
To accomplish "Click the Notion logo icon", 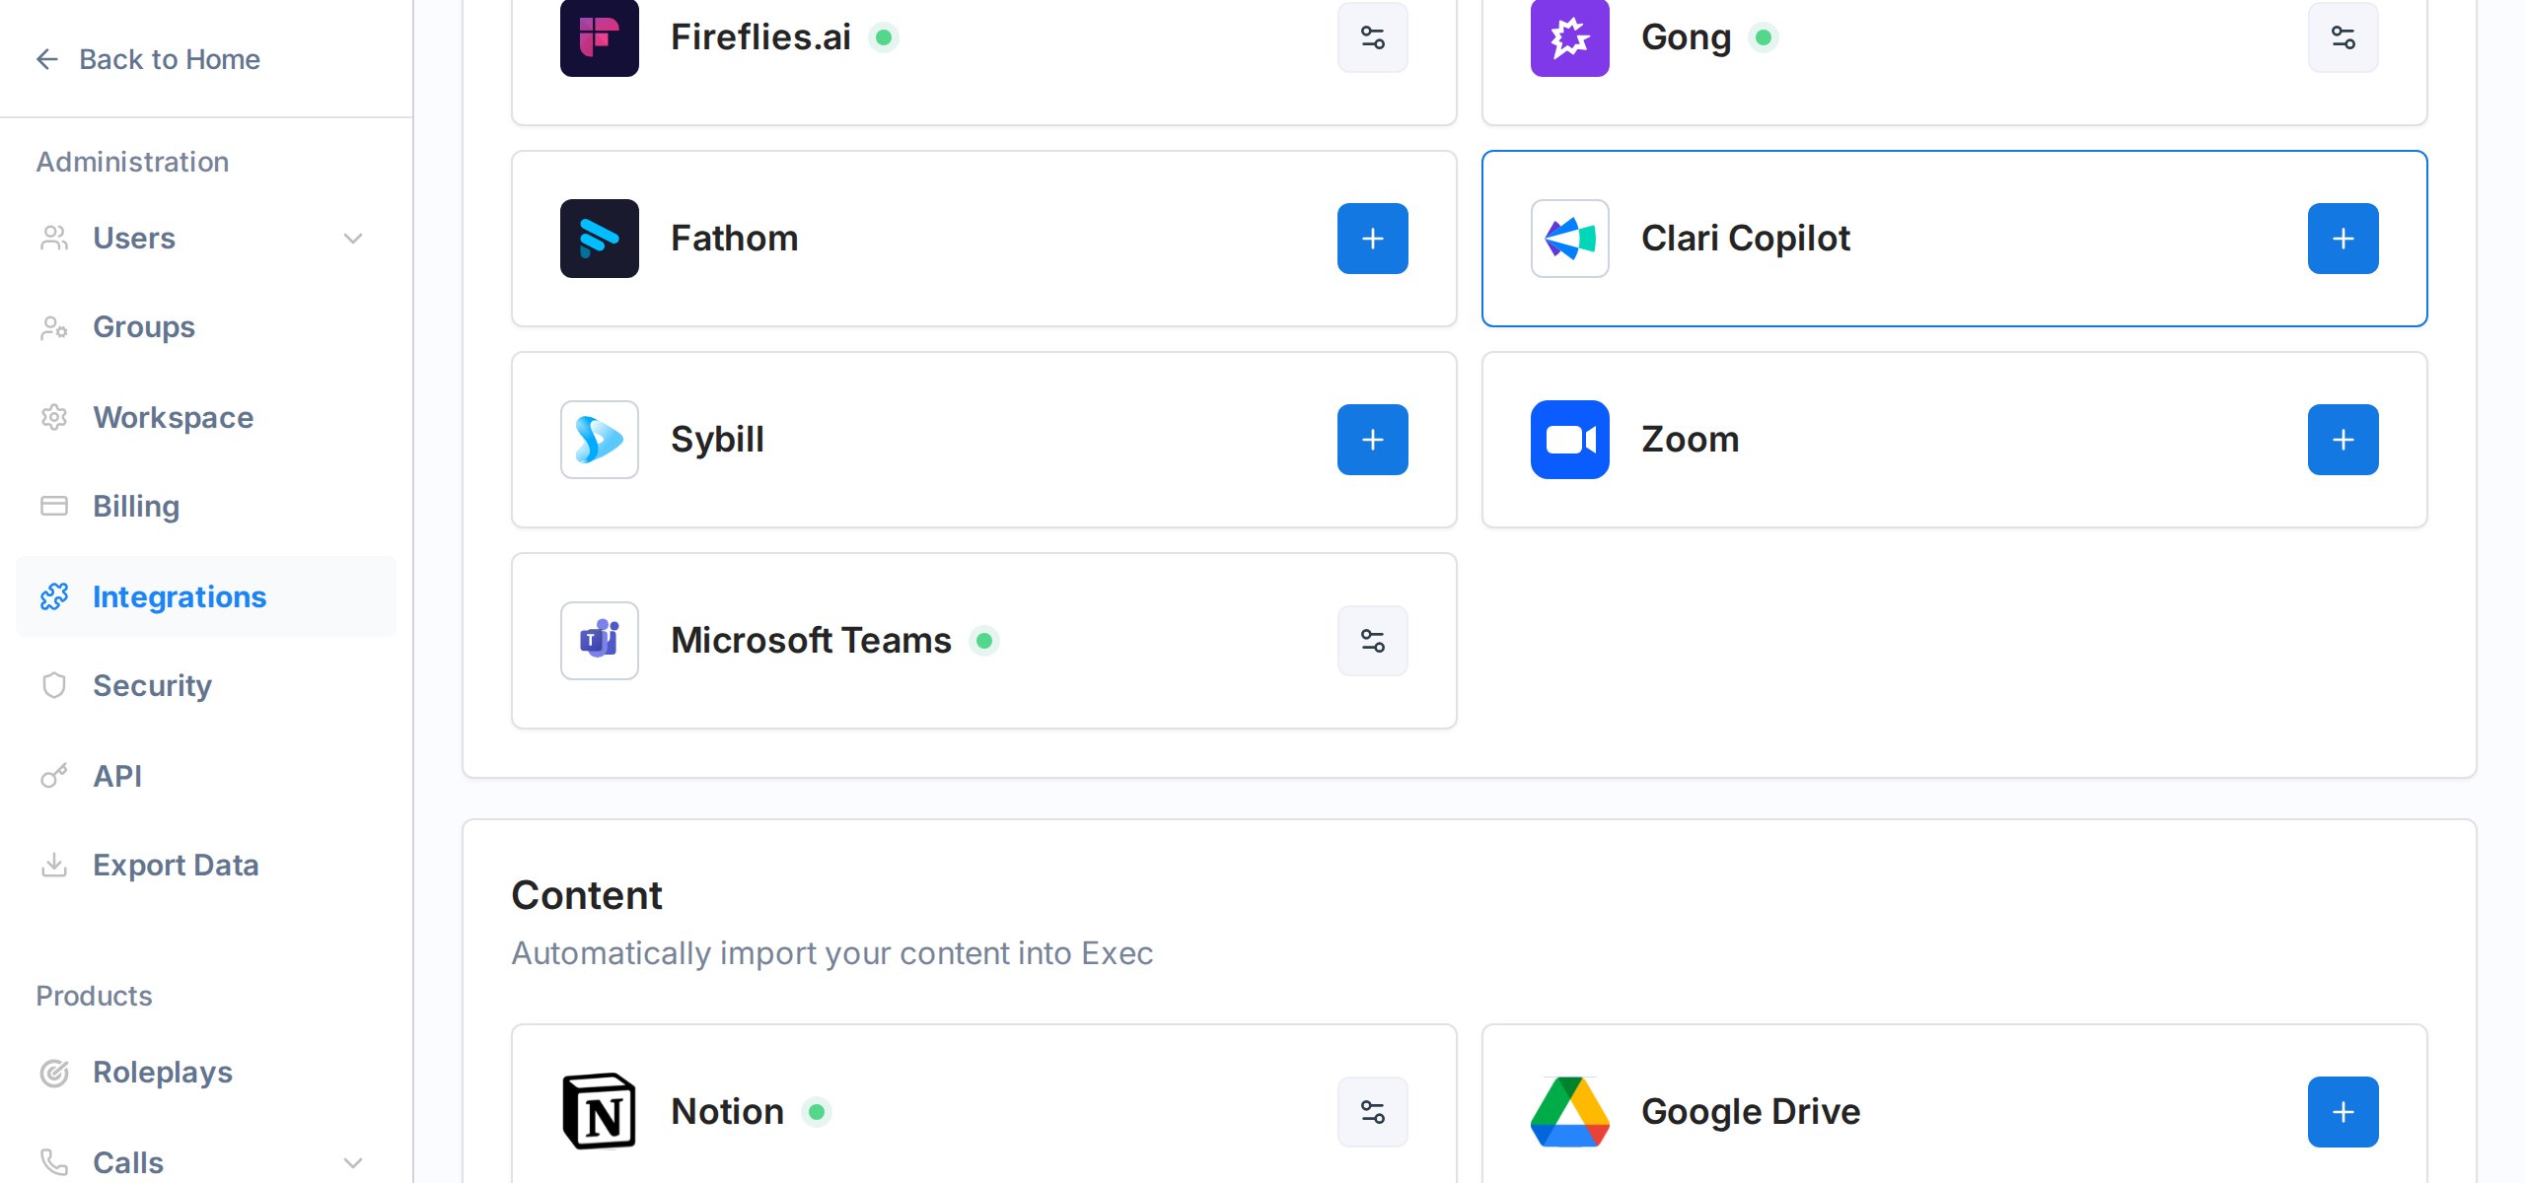I will pos(599,1112).
